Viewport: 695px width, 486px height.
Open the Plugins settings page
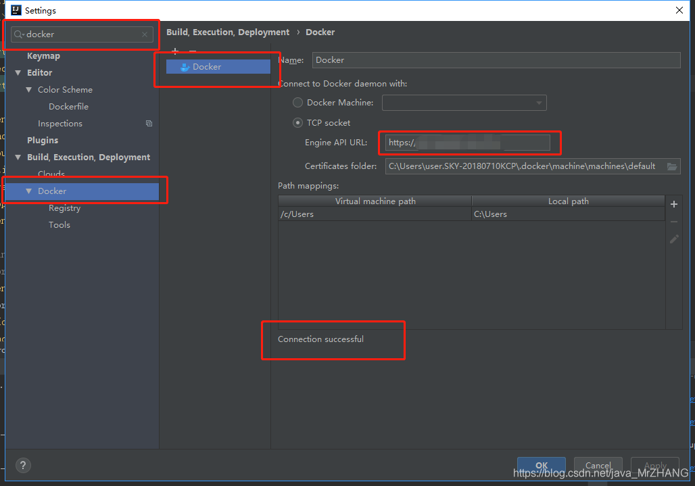(x=43, y=141)
